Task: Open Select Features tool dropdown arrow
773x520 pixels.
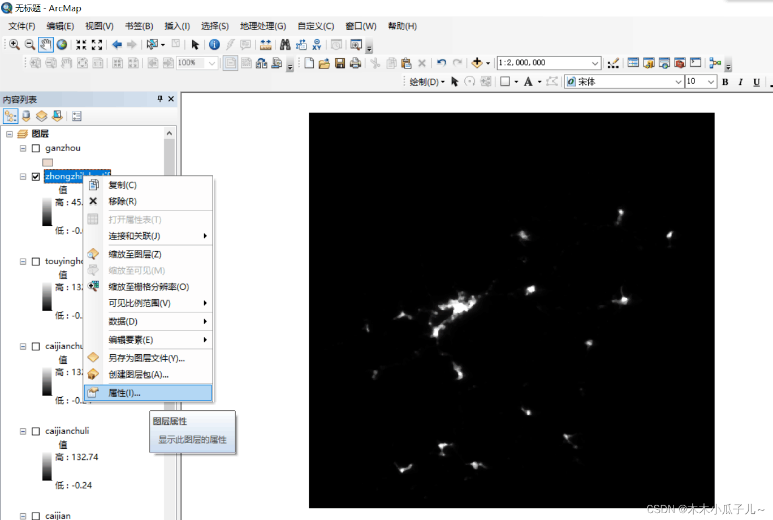Action: pyautogui.click(x=163, y=45)
